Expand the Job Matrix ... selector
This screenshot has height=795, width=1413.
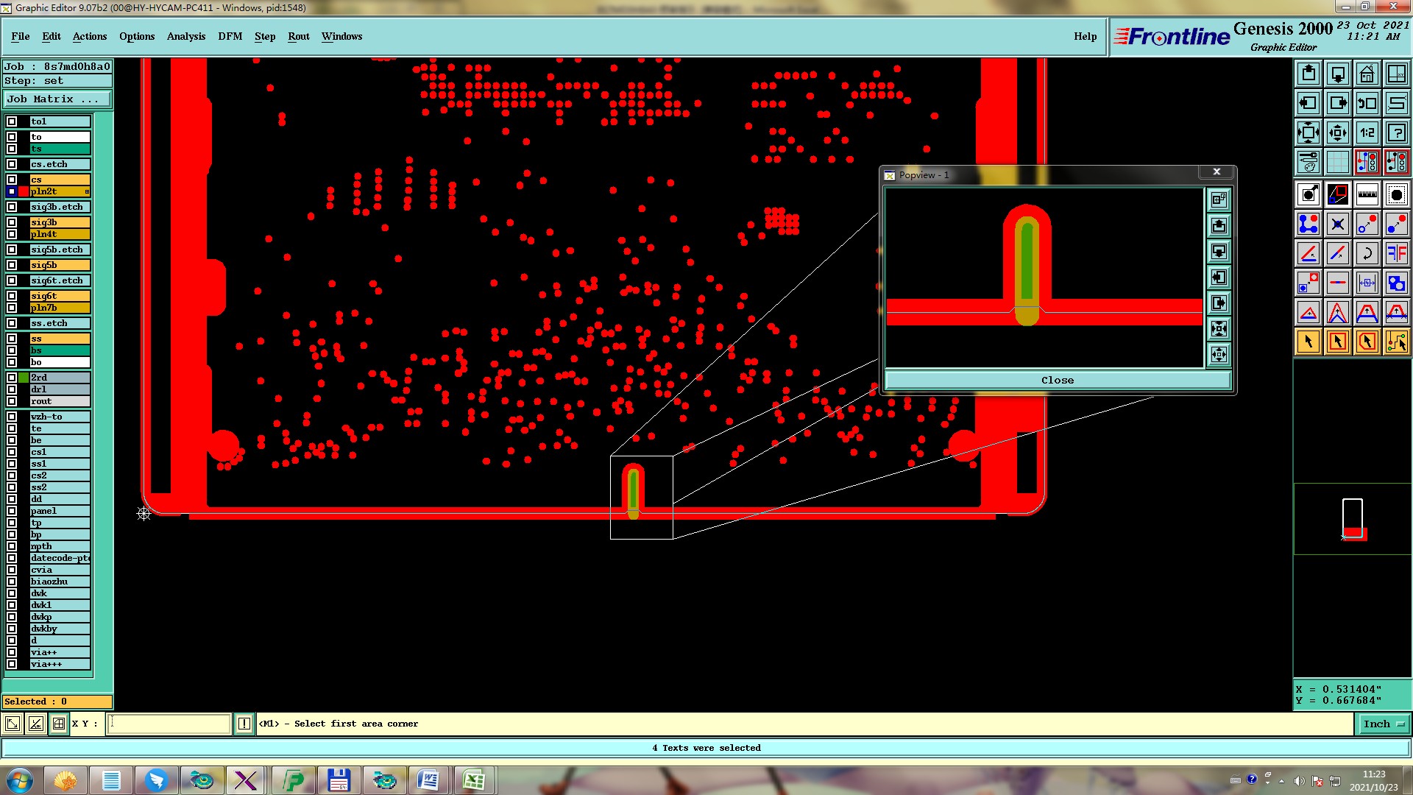[57, 99]
